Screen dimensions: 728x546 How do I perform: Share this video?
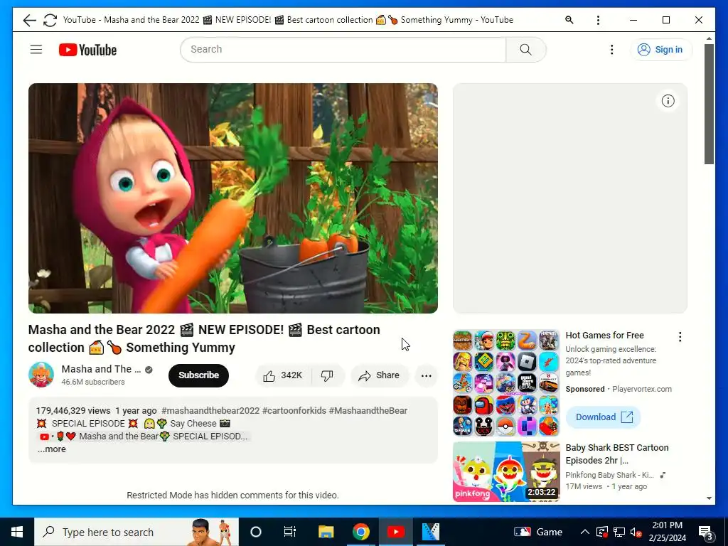380,375
